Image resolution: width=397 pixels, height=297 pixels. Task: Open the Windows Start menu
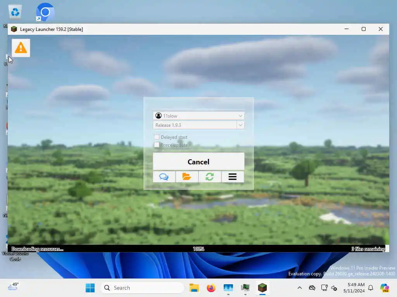pyautogui.click(x=90, y=288)
